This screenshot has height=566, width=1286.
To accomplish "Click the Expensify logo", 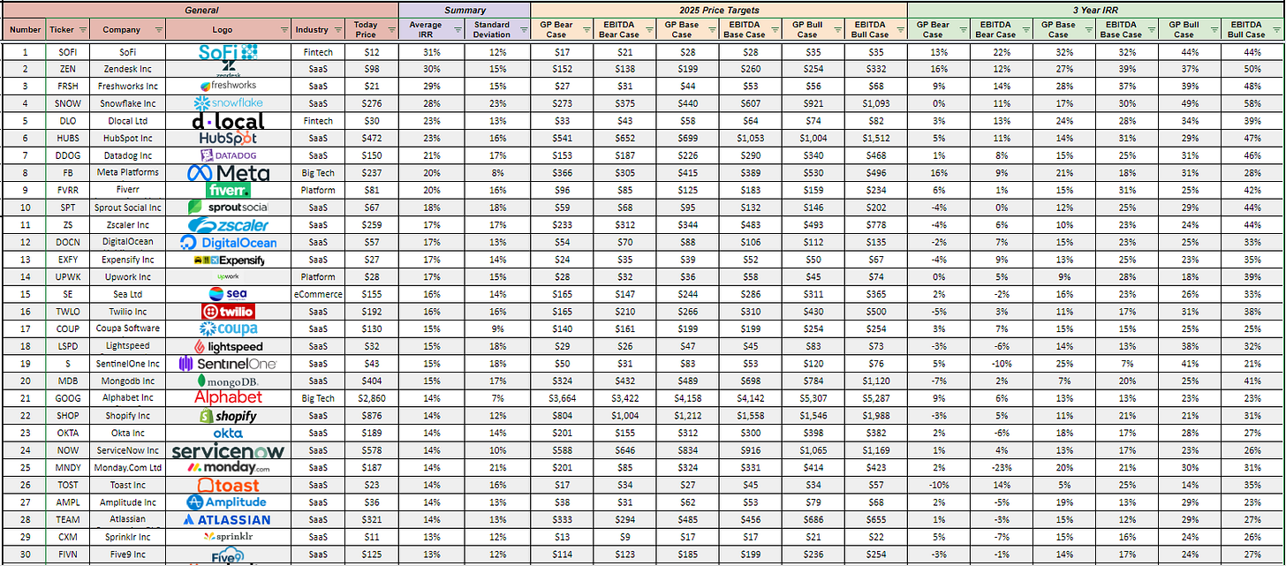I will pos(229,259).
